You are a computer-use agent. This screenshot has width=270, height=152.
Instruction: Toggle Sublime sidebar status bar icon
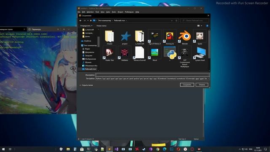click(x=79, y=139)
